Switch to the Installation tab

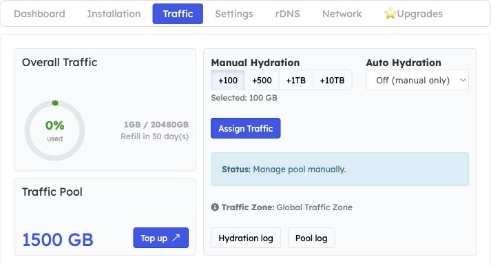click(114, 14)
